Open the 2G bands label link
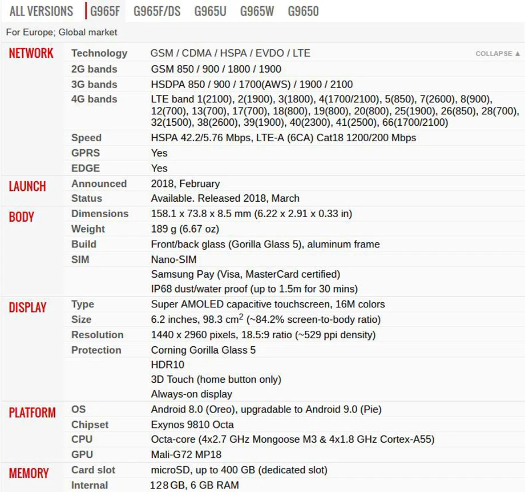Viewport: 525px width, 492px height. click(94, 69)
